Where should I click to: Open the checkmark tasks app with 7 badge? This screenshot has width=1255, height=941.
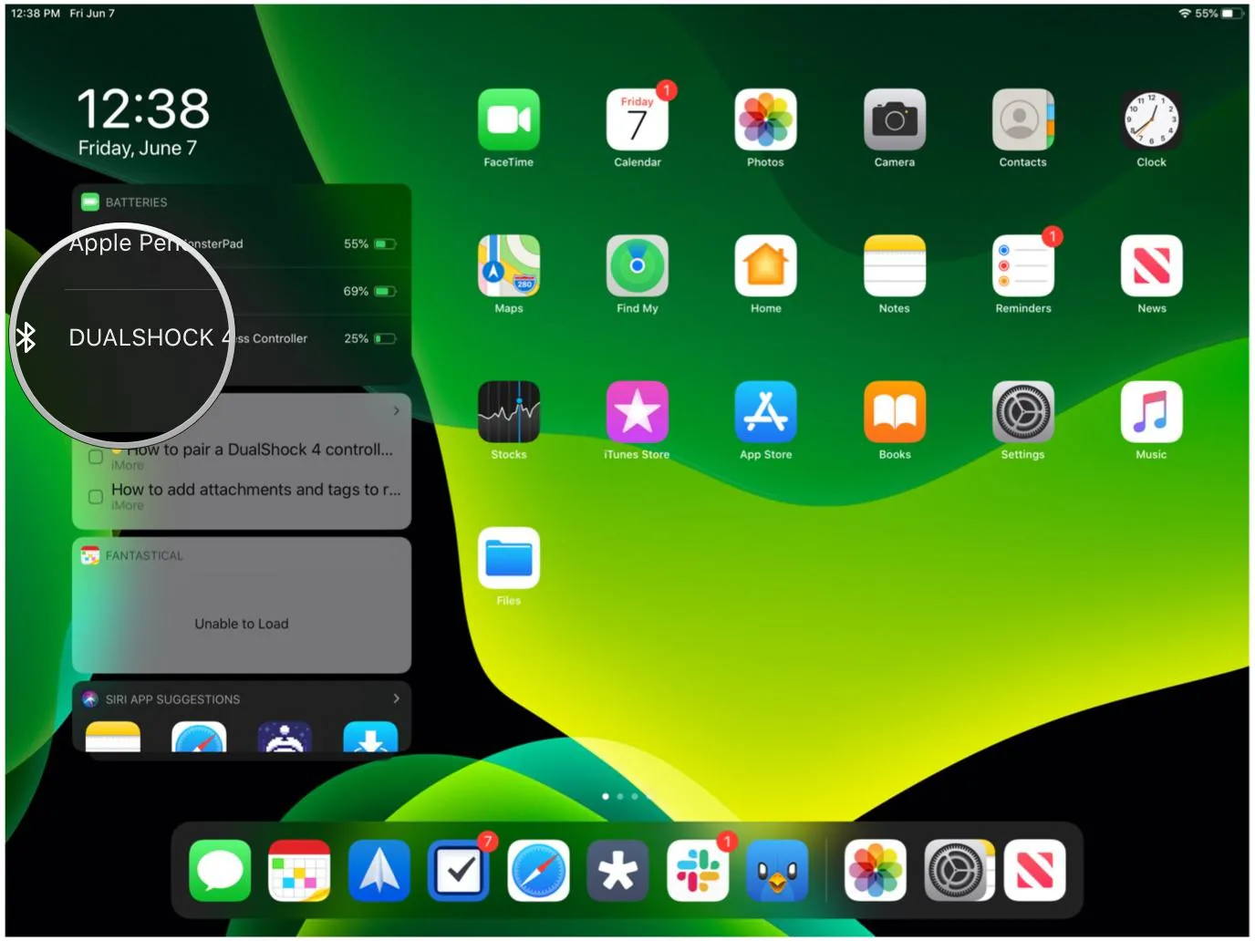point(459,870)
